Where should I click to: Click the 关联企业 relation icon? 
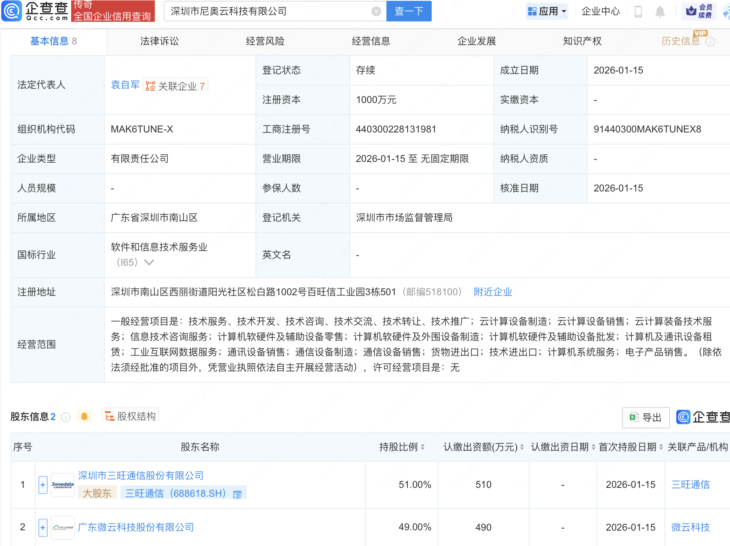click(150, 86)
